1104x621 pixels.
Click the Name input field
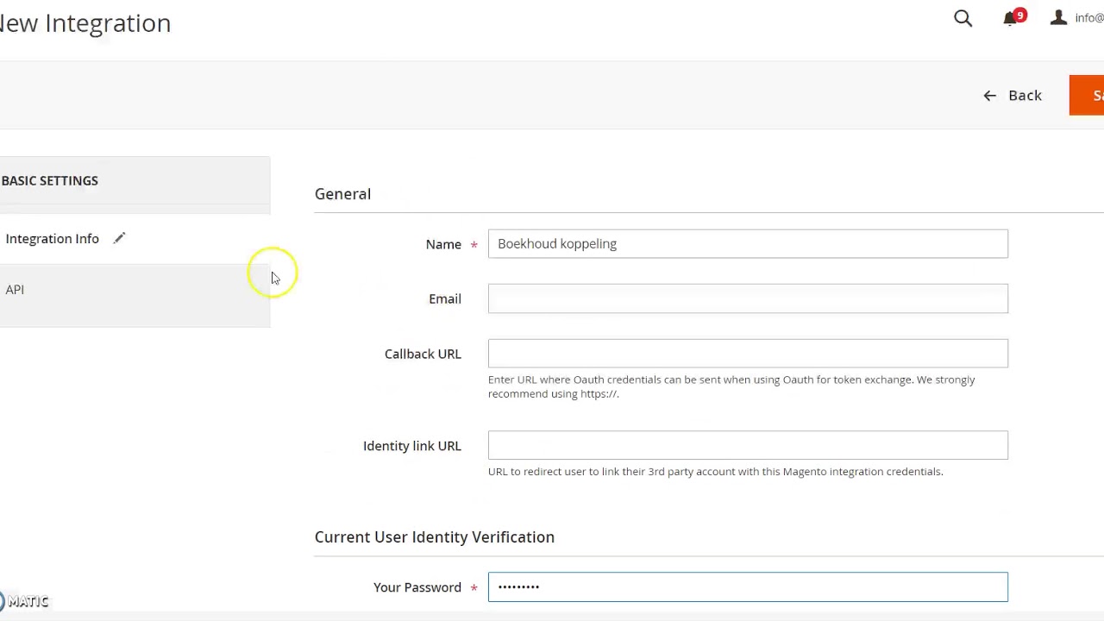[x=748, y=243]
